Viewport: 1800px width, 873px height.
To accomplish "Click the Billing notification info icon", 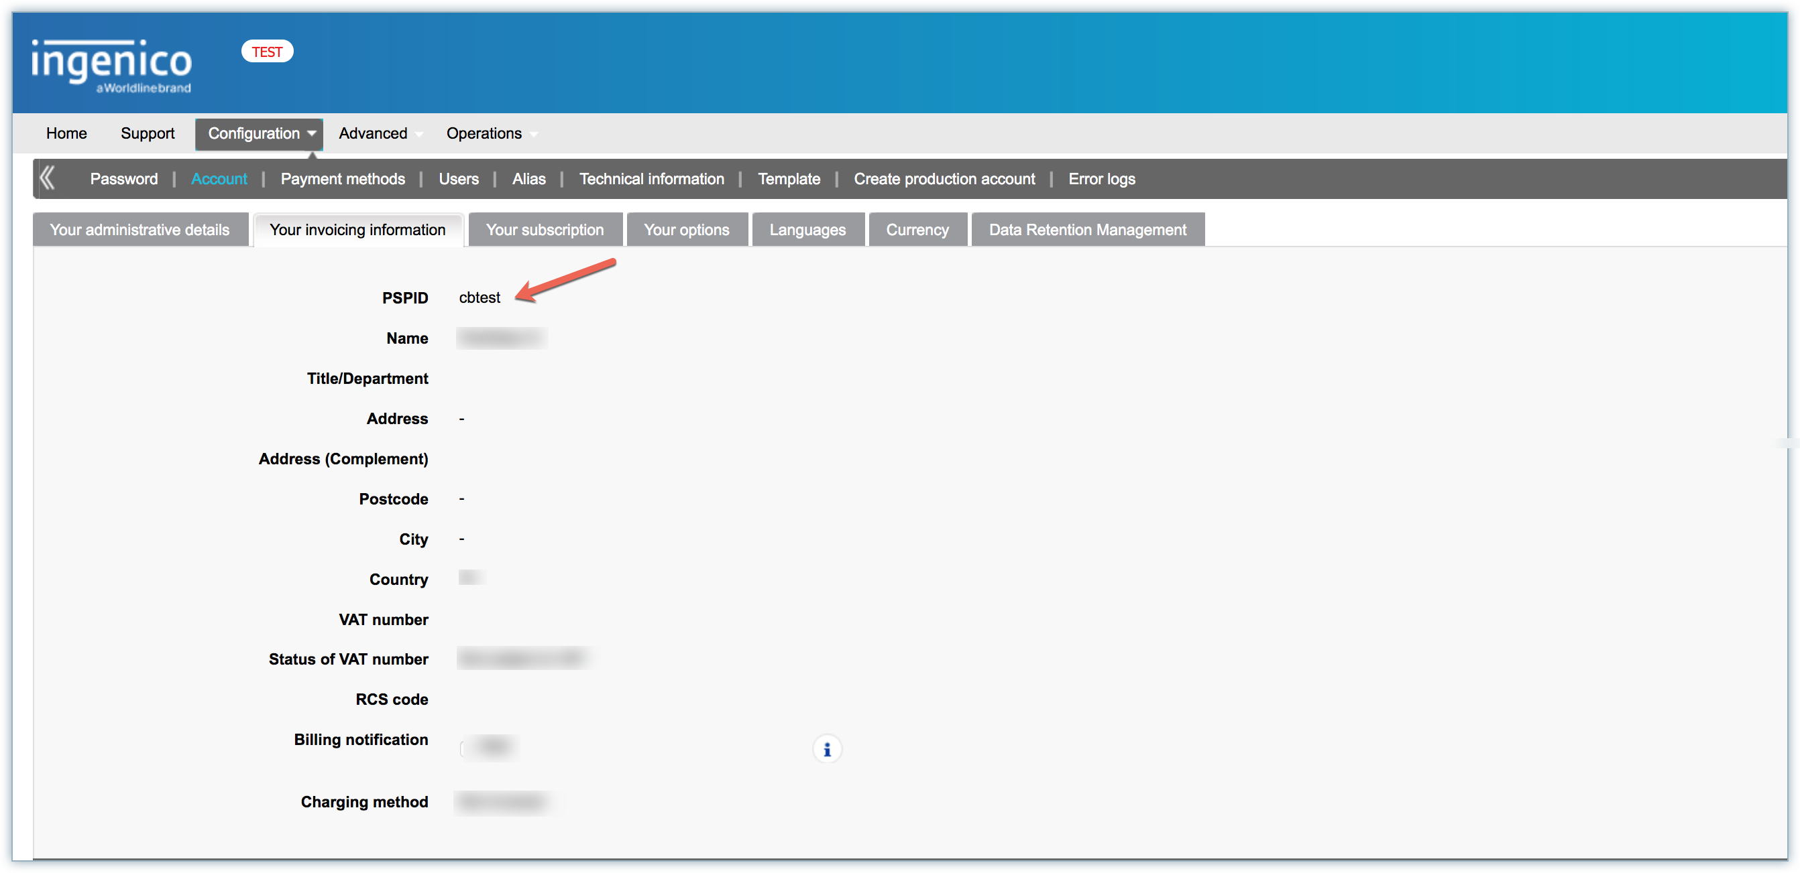I will [x=827, y=749].
